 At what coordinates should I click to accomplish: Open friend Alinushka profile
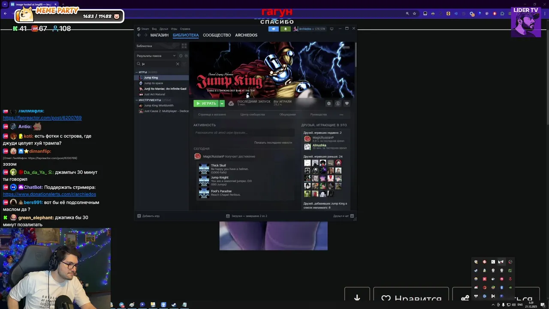click(325, 146)
